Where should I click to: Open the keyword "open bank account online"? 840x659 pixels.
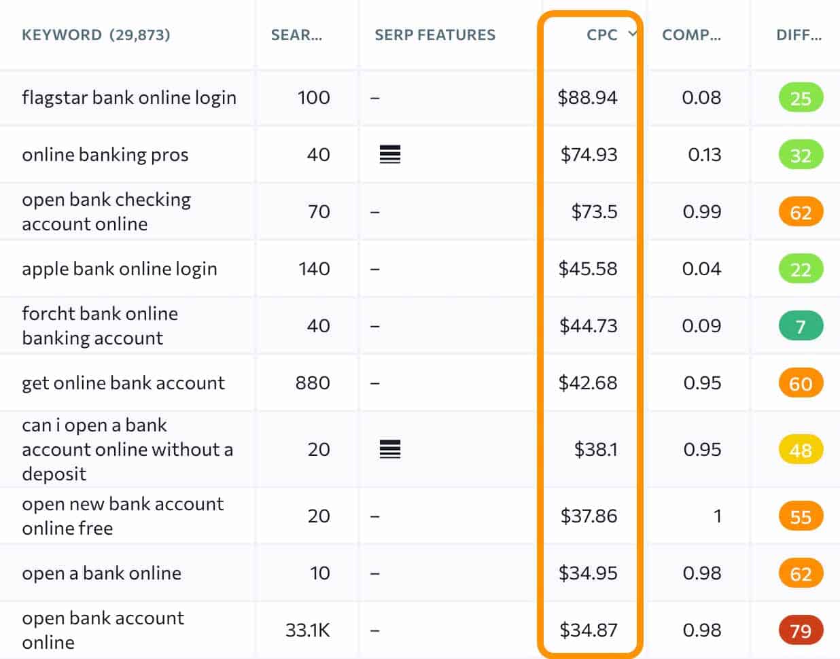point(103,630)
